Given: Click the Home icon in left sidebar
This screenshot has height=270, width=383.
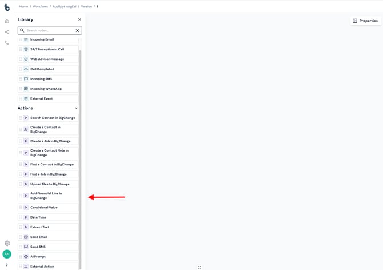Looking at the screenshot, I should [x=7, y=22].
